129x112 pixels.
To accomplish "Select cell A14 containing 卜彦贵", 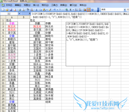I will [12, 61].
